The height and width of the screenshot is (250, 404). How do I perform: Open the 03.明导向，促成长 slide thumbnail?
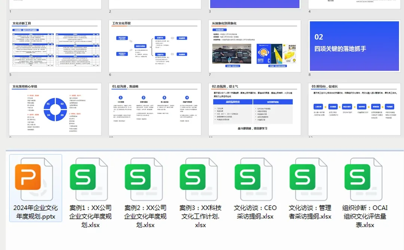pyautogui.click(x=354, y=108)
